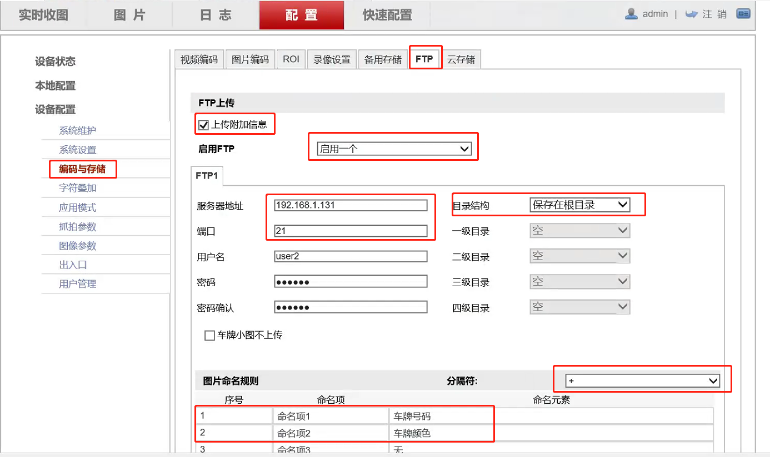Open the 一级目录 dropdown
The height and width of the screenshot is (457, 770).
coord(579,230)
